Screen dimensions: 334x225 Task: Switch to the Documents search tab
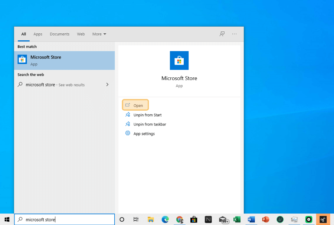[60, 34]
